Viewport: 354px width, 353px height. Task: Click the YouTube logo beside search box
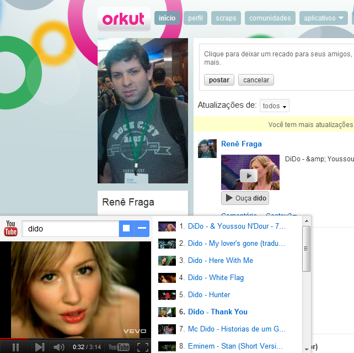(10, 228)
